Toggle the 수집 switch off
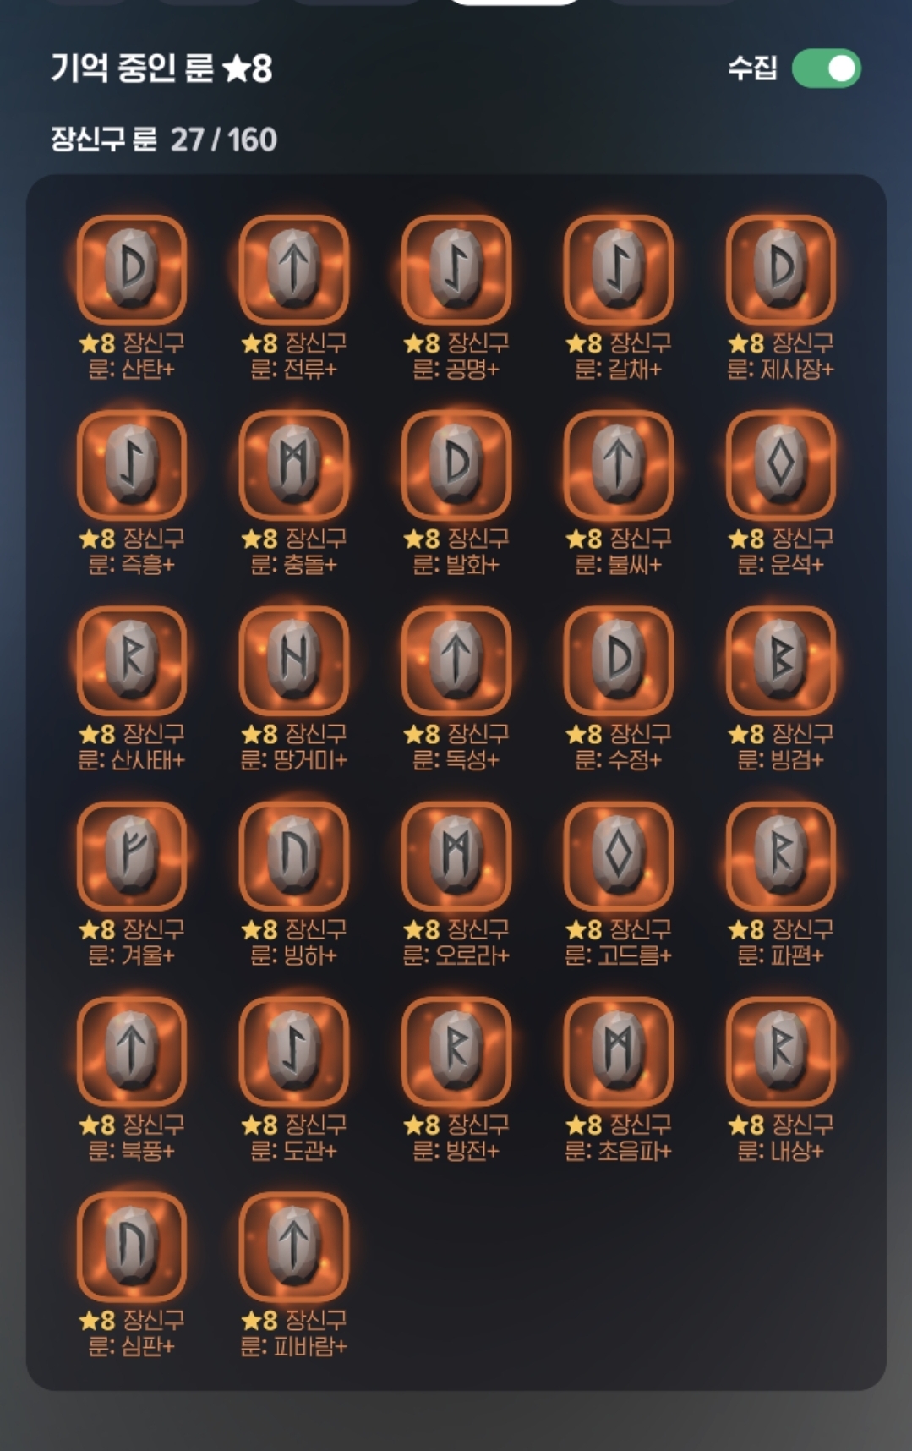912x1451 pixels. [x=826, y=68]
